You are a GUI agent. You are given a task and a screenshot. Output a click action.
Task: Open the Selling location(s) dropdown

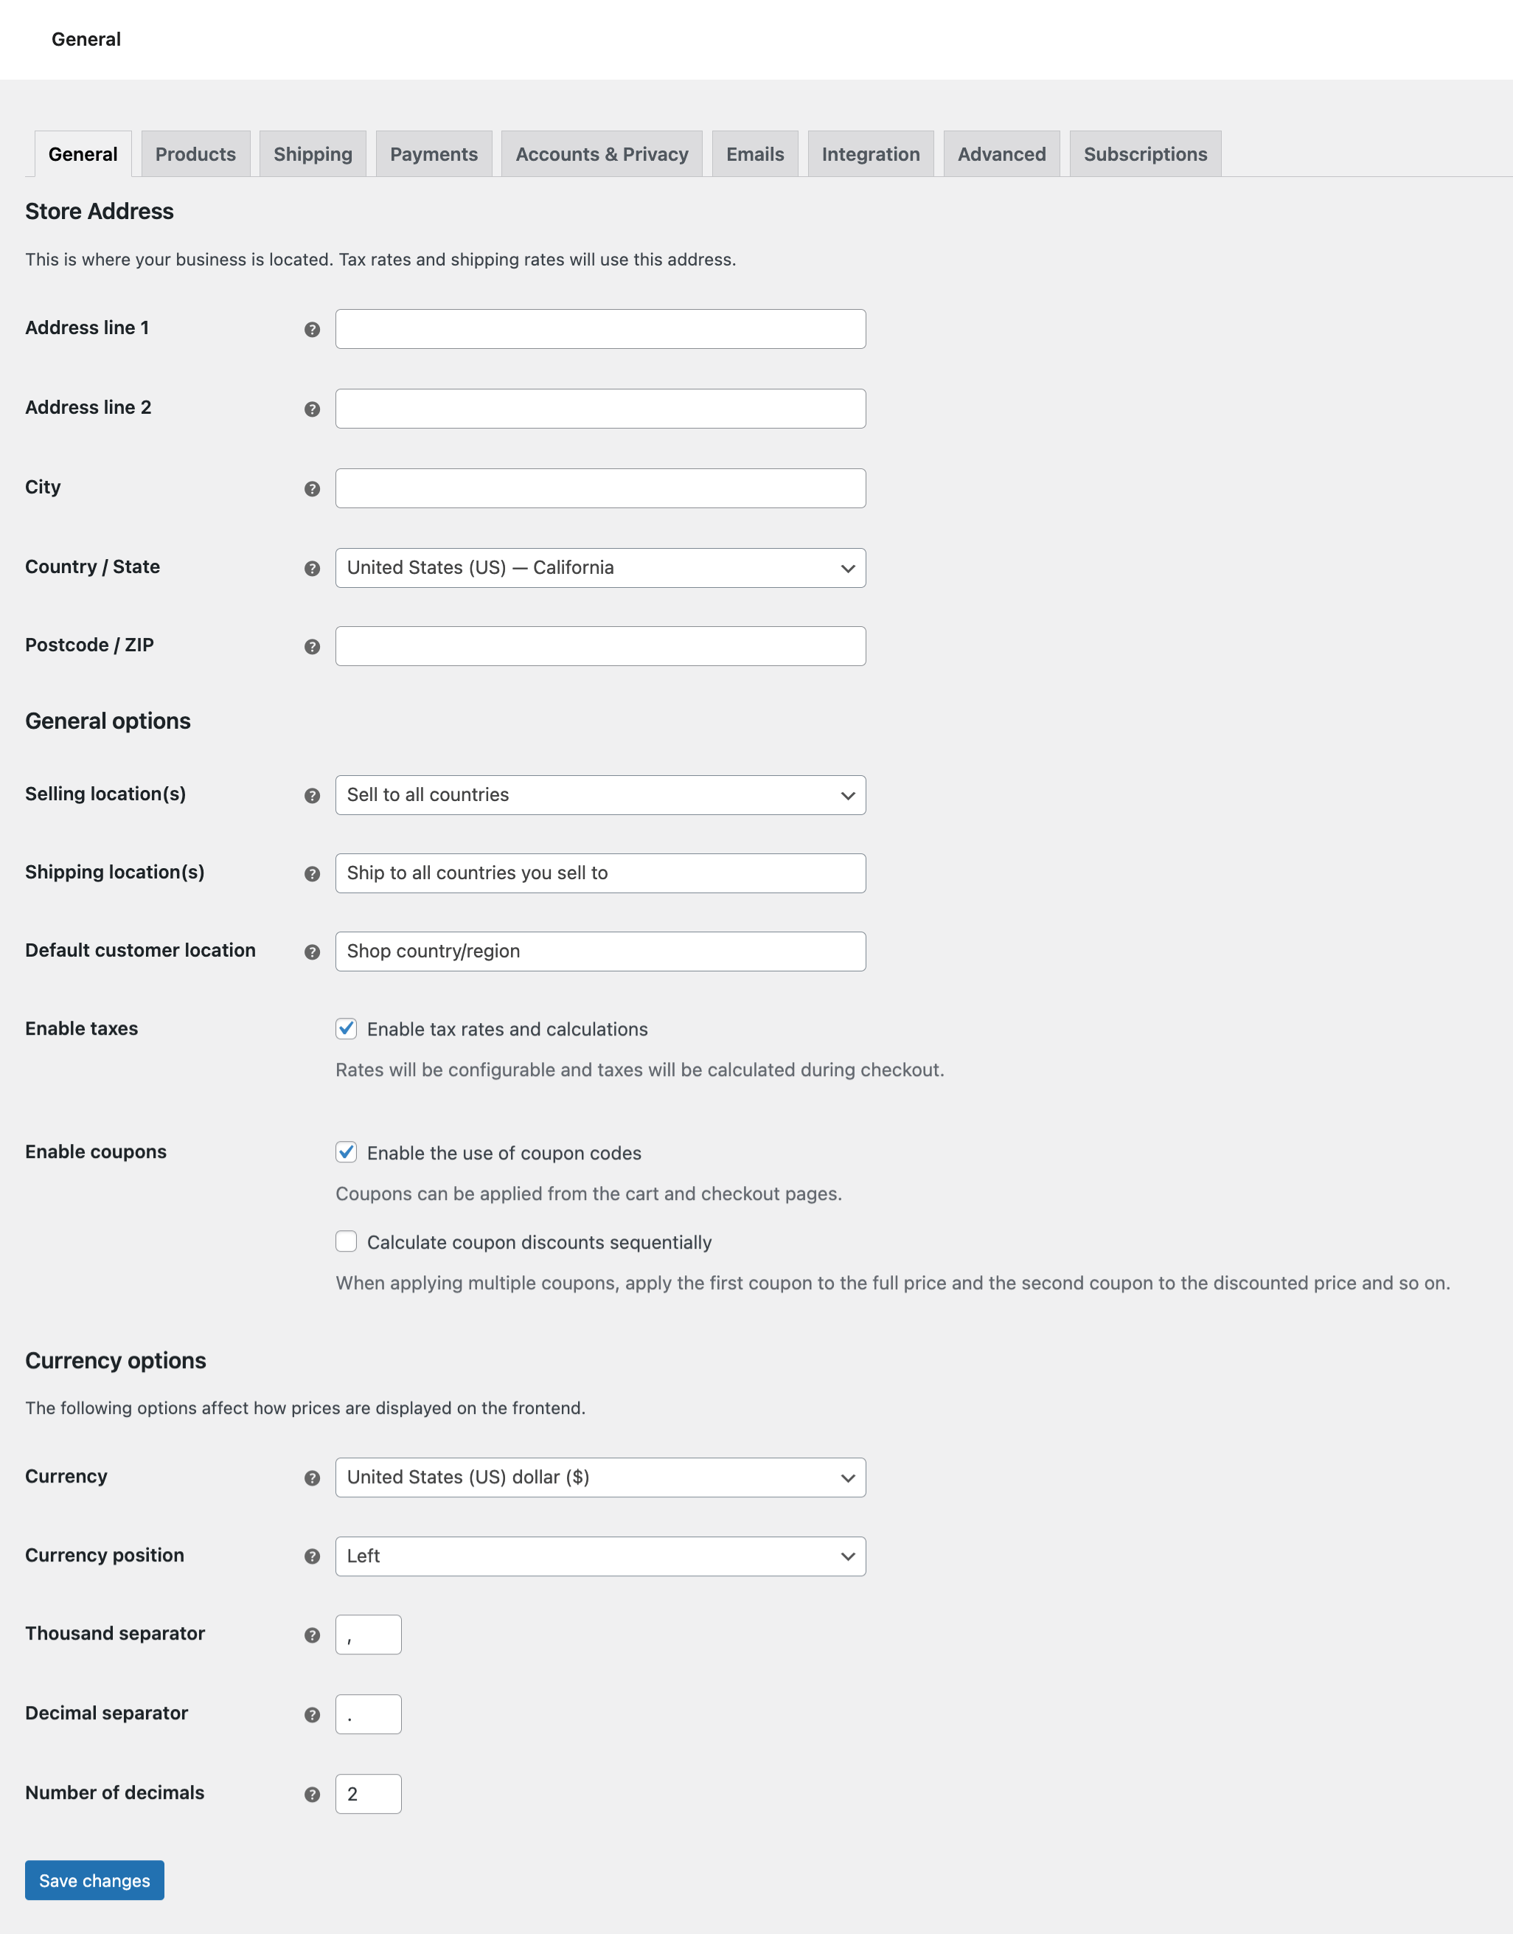[599, 794]
